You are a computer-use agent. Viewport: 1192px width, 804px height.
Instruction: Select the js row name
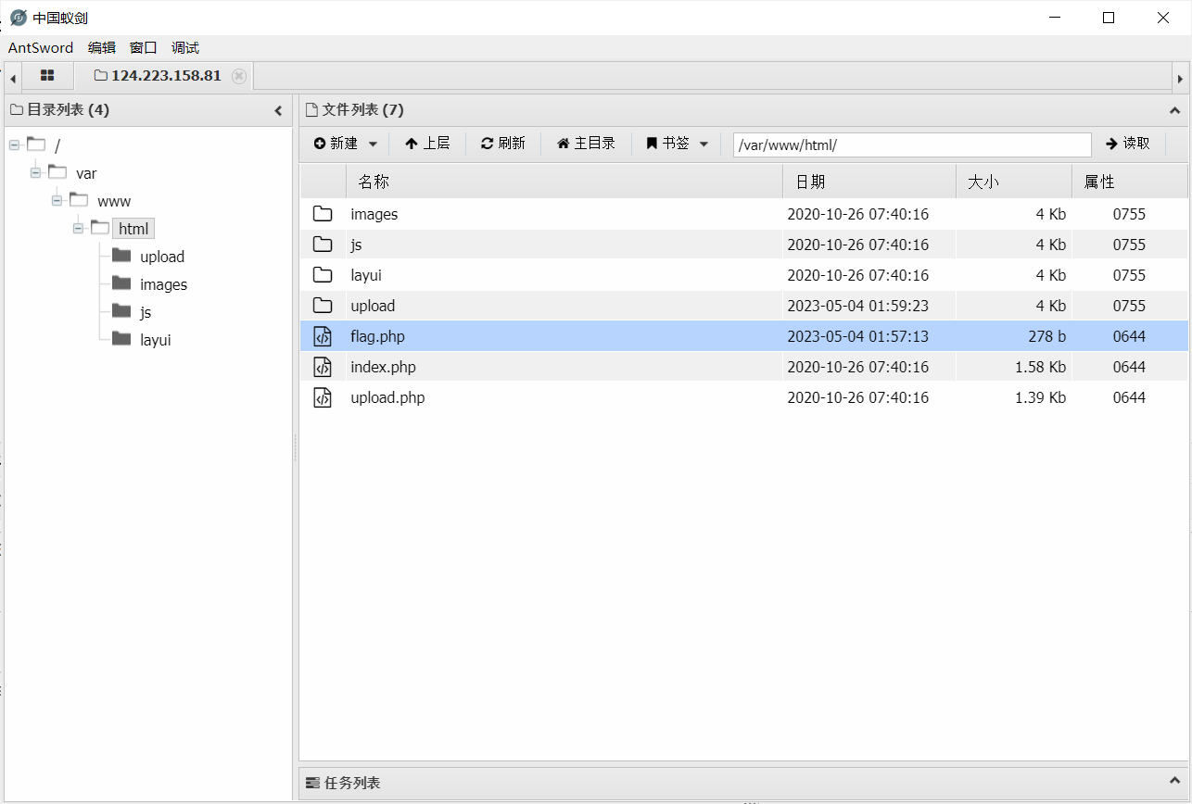pyautogui.click(x=357, y=245)
